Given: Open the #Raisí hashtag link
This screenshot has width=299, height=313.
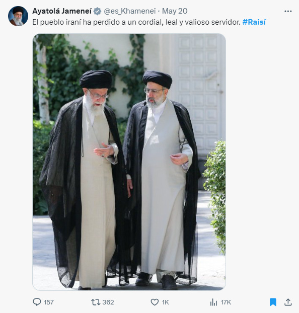Looking at the screenshot, I should click(x=254, y=22).
